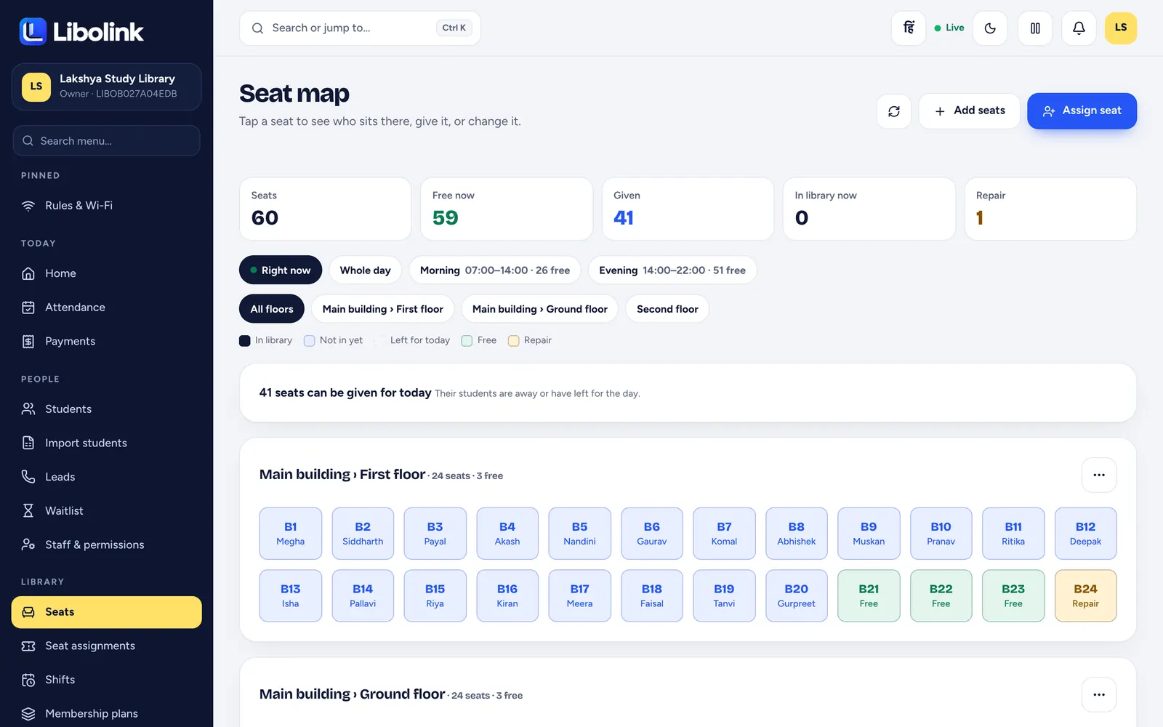Select Morning 07:00–14:00 shift filter

(495, 270)
